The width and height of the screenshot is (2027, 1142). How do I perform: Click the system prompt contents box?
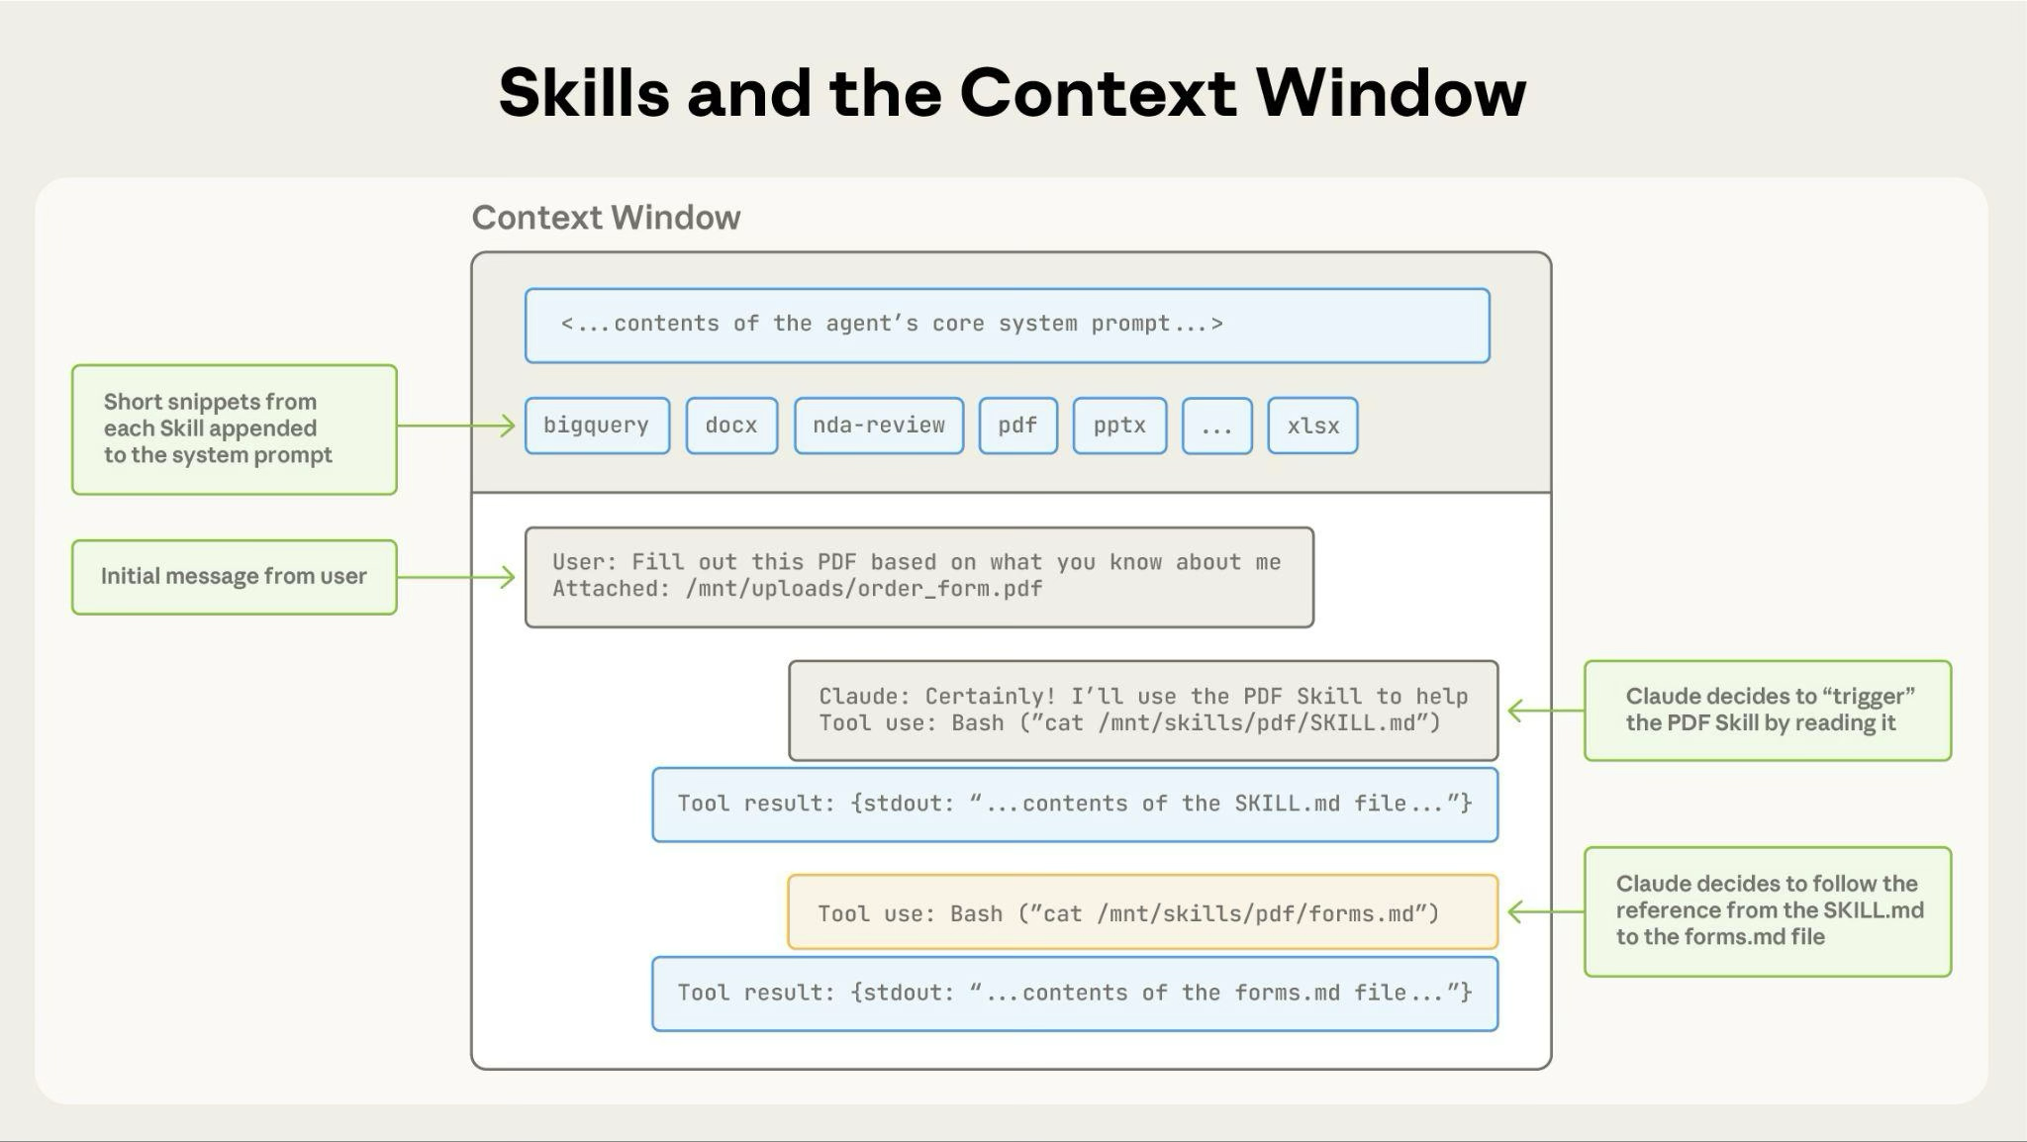[1007, 325]
